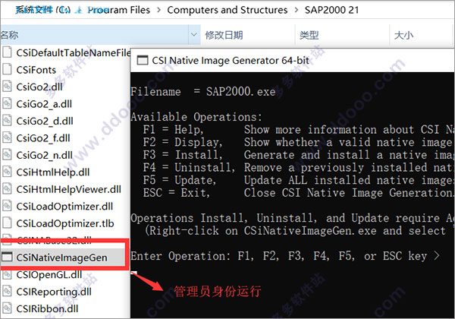
Task: Select the CSIRibbon.dll file name
Action: (x=47, y=308)
